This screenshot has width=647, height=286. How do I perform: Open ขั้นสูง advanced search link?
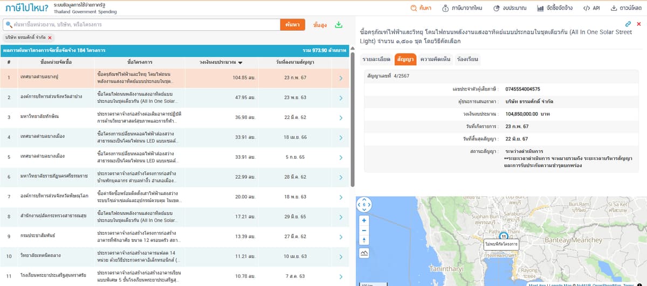pyautogui.click(x=320, y=25)
